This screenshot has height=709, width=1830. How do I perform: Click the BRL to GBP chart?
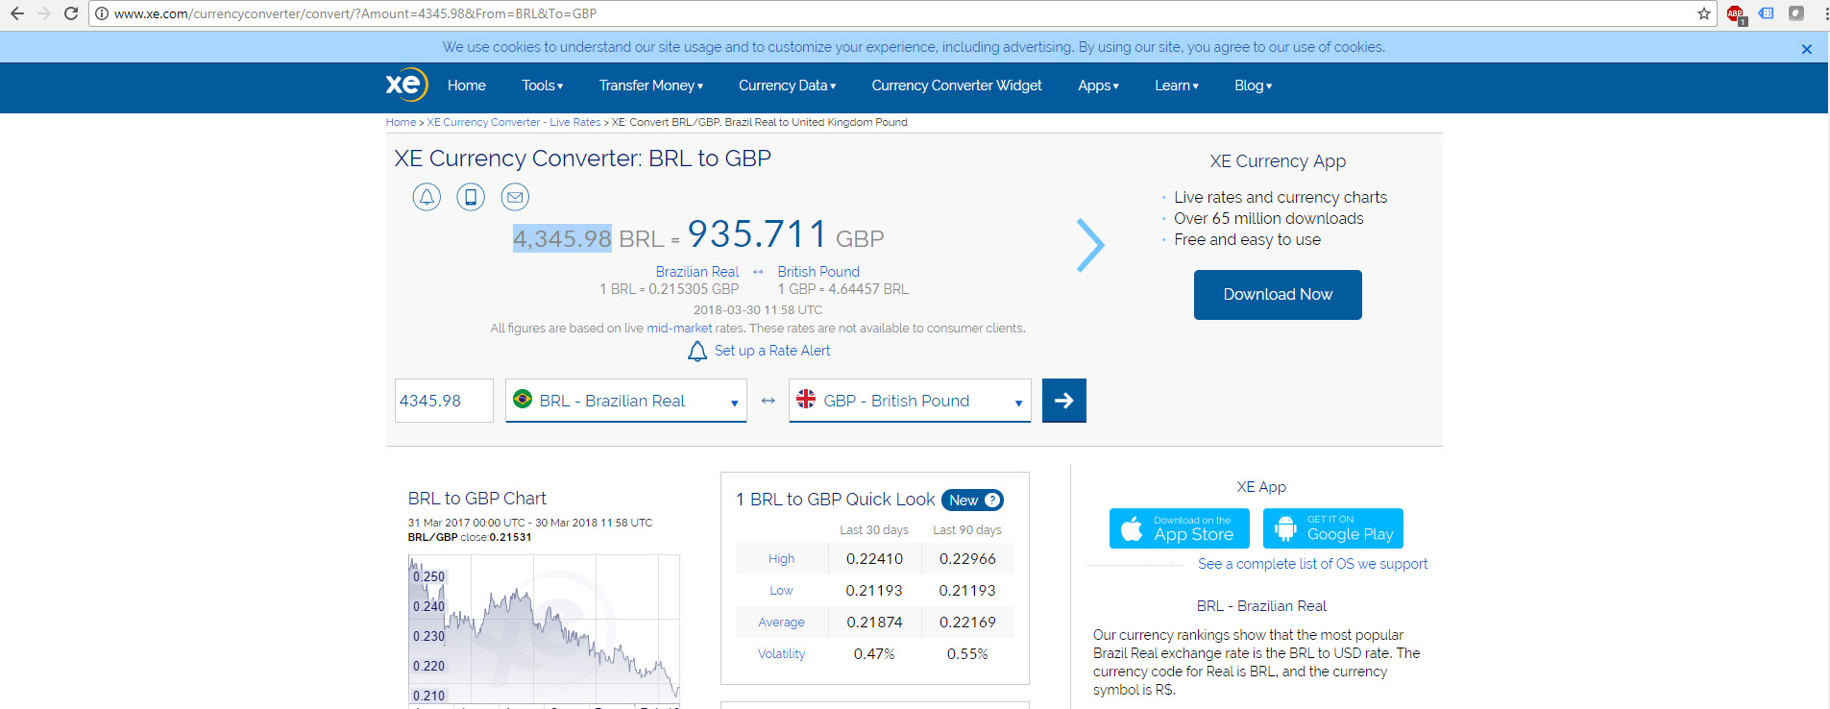tap(544, 629)
